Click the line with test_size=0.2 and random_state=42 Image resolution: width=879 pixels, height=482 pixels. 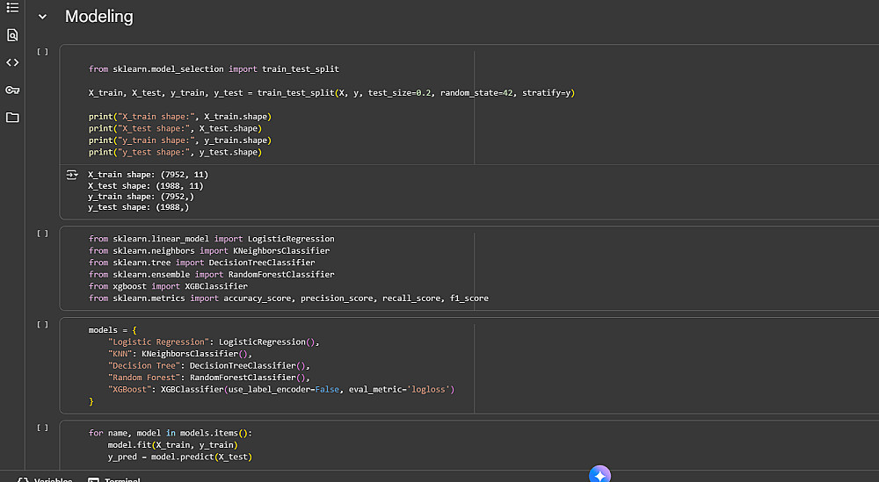(x=331, y=93)
